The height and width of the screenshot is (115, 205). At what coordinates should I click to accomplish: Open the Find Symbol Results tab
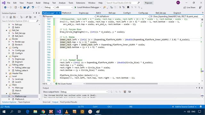(69, 102)
